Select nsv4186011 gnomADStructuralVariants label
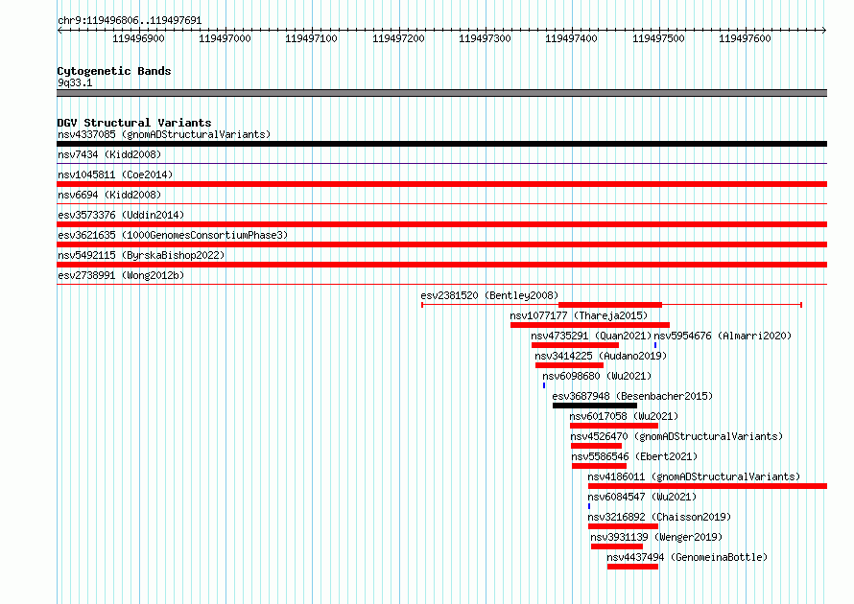Image resolution: width=854 pixels, height=604 pixels. pyautogui.click(x=694, y=476)
